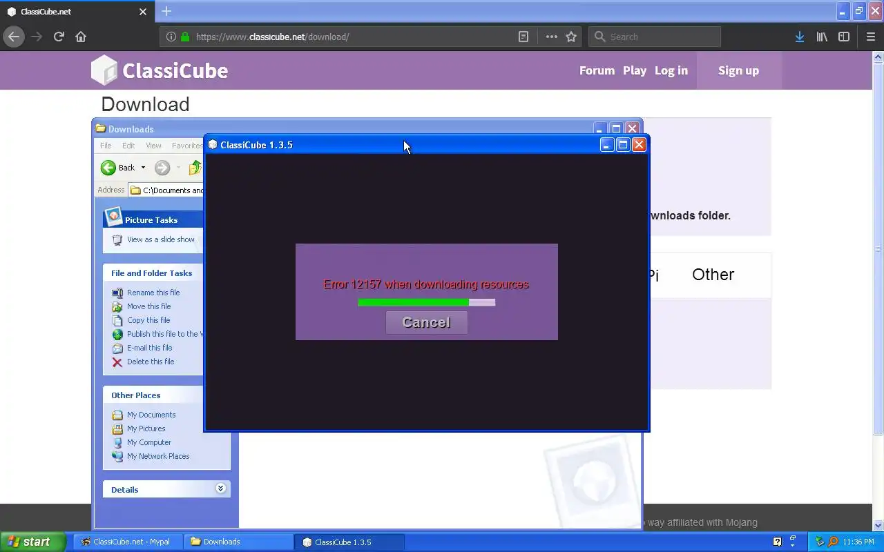Open page actions three-dot menu
The height and width of the screenshot is (552, 884).
tap(551, 37)
